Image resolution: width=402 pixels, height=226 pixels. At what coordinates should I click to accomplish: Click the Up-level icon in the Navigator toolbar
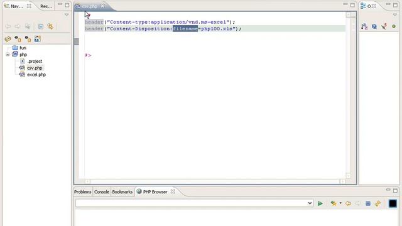(x=28, y=26)
